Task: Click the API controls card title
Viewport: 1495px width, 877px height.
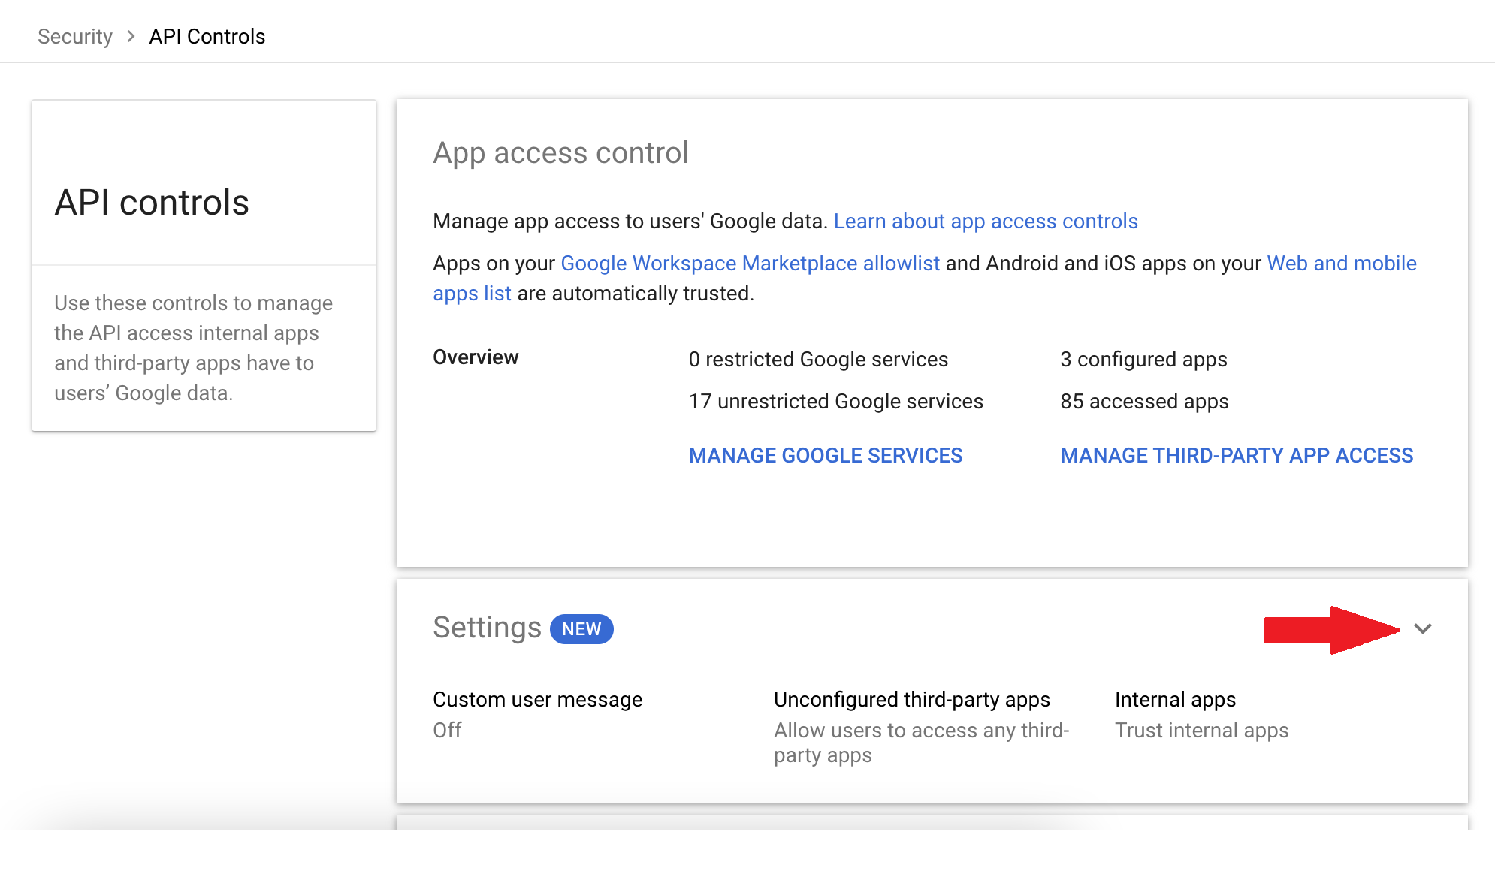Action: 152,203
